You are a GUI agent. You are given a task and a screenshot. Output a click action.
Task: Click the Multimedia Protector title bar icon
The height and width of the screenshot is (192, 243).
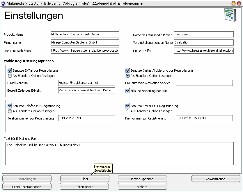tap(3, 3)
